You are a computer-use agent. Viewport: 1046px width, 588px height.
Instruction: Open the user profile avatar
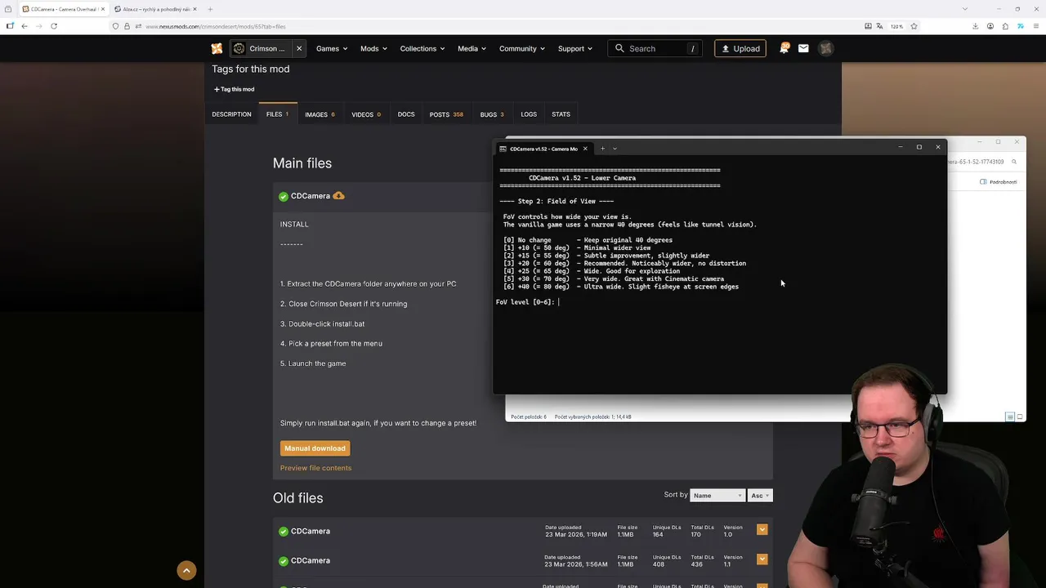(826, 48)
